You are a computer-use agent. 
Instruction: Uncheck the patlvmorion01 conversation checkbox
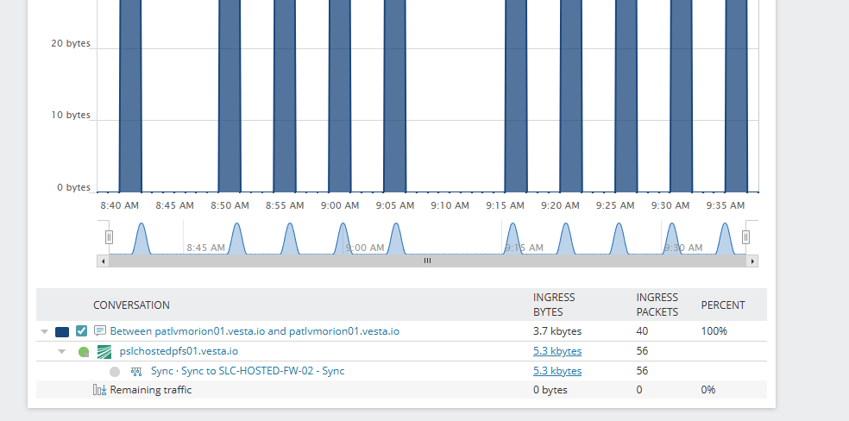82,331
